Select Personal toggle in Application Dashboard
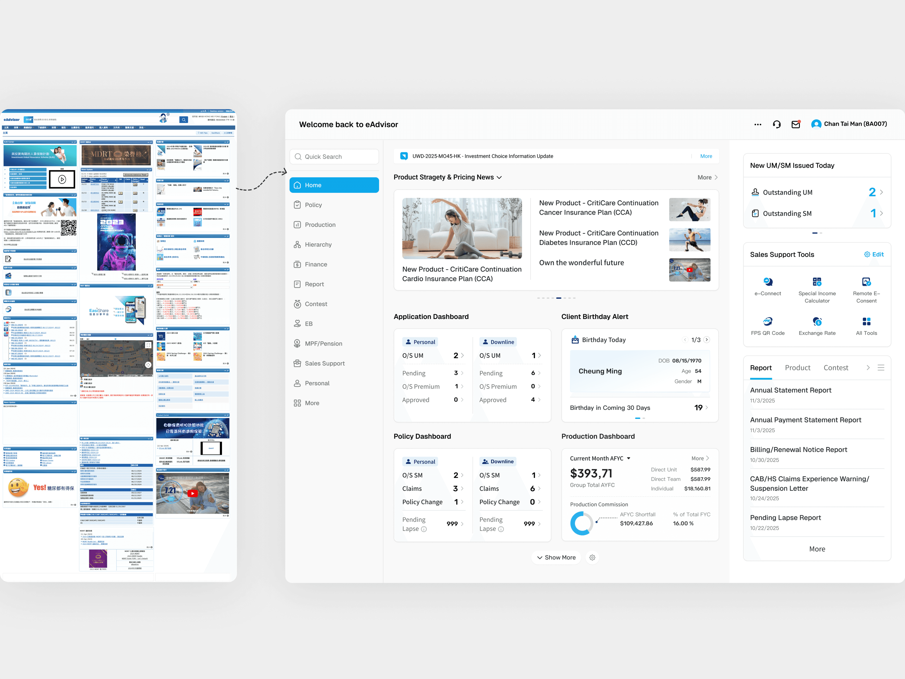This screenshot has height=679, width=905. point(420,342)
